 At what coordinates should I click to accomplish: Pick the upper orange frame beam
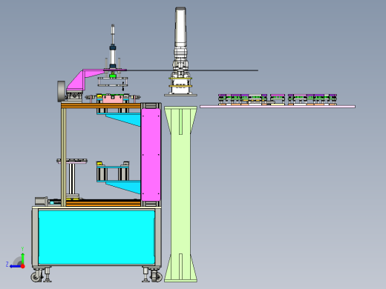(101, 106)
